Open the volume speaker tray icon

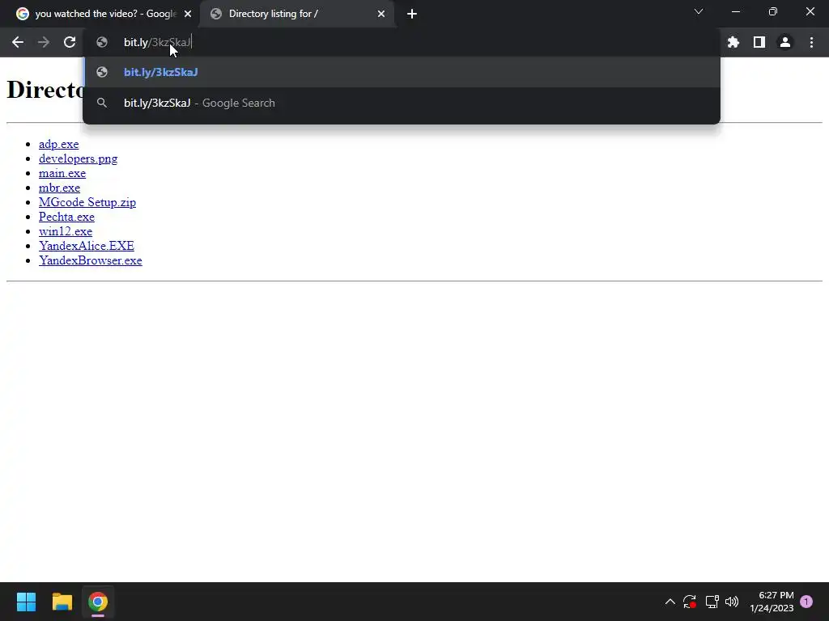coord(732,602)
